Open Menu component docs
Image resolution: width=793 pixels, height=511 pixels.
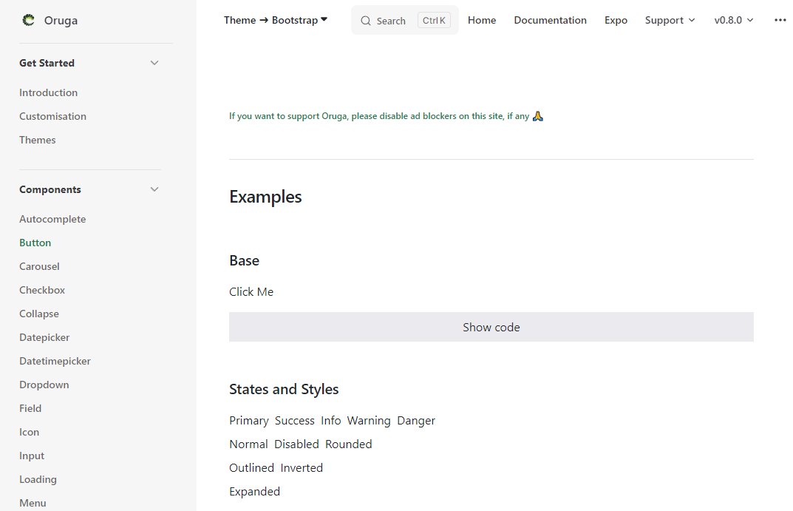pos(33,503)
